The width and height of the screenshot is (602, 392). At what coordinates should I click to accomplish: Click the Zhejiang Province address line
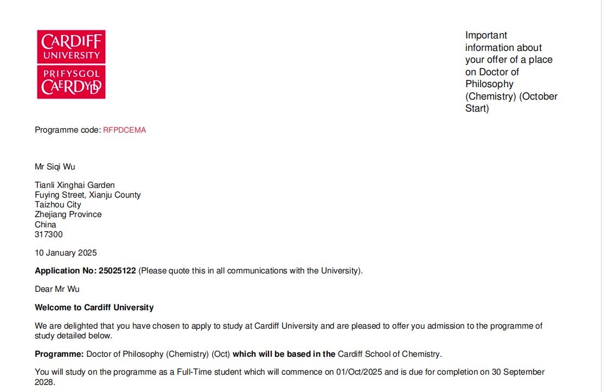coord(68,214)
